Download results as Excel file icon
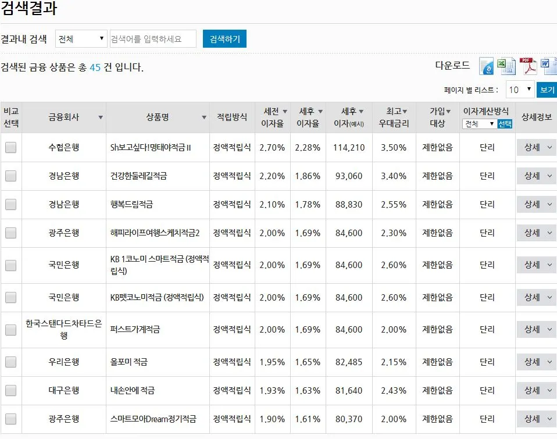This screenshot has width=557, height=439. coord(506,66)
